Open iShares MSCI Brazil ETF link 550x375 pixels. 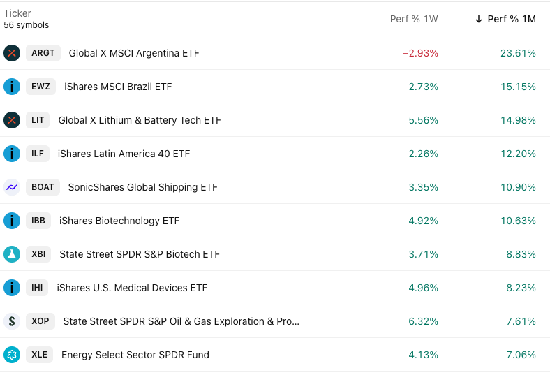118,87
